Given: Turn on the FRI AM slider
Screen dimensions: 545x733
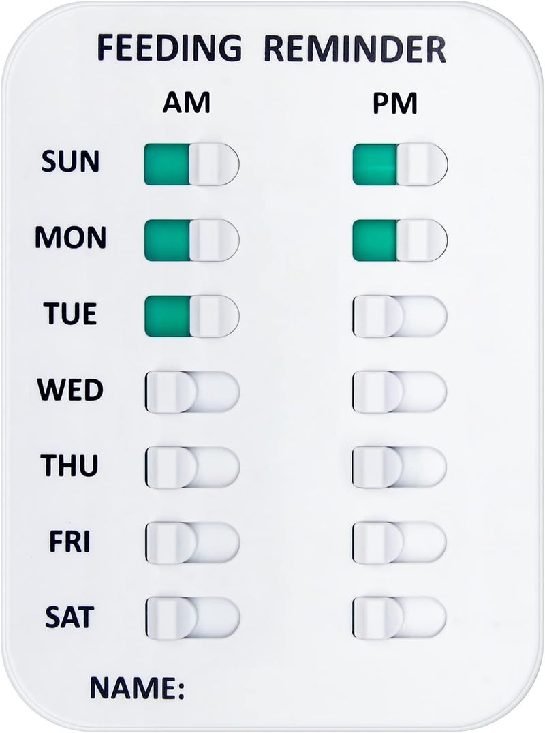Looking at the screenshot, I should point(192,542).
